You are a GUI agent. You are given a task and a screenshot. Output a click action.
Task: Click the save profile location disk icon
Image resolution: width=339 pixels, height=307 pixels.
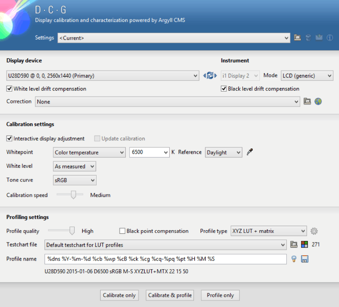coord(305,259)
